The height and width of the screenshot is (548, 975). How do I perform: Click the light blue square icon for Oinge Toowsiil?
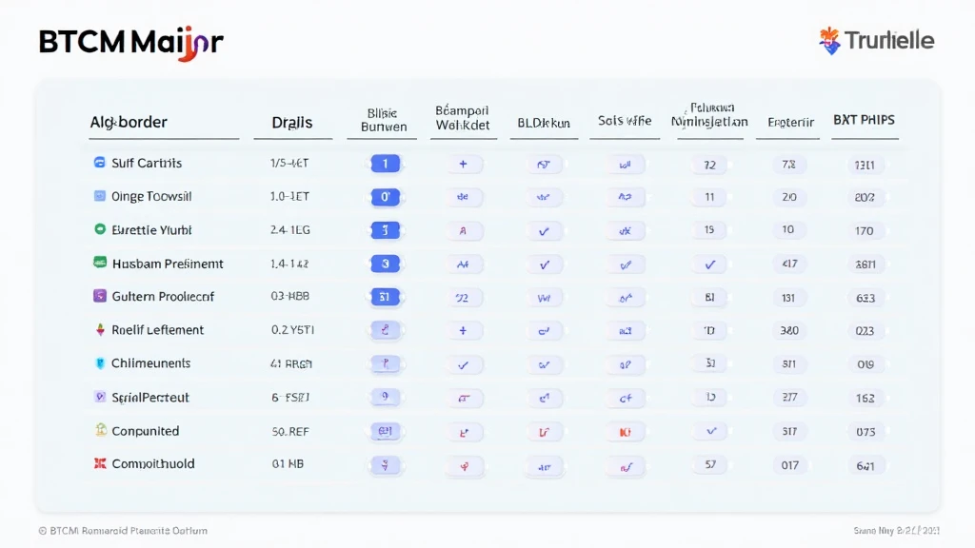tap(99, 196)
